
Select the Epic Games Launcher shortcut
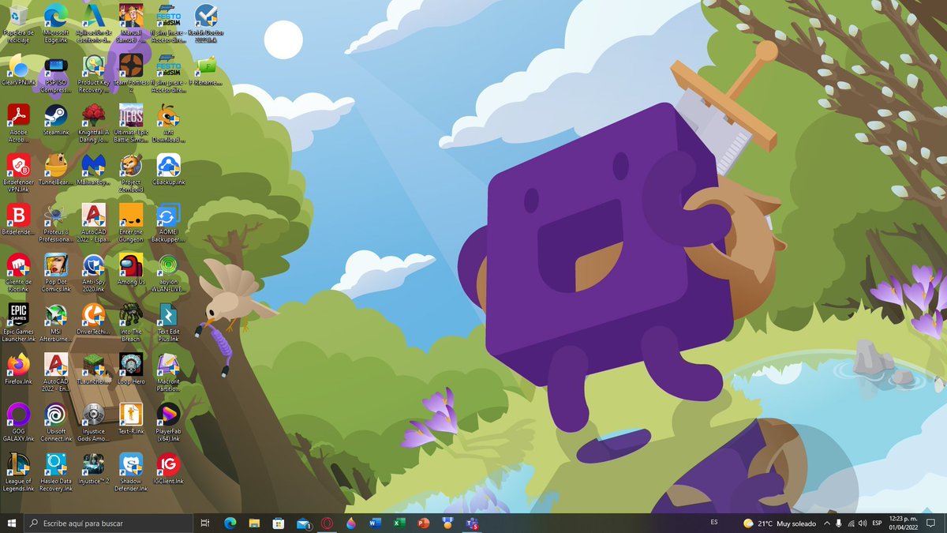18,323
